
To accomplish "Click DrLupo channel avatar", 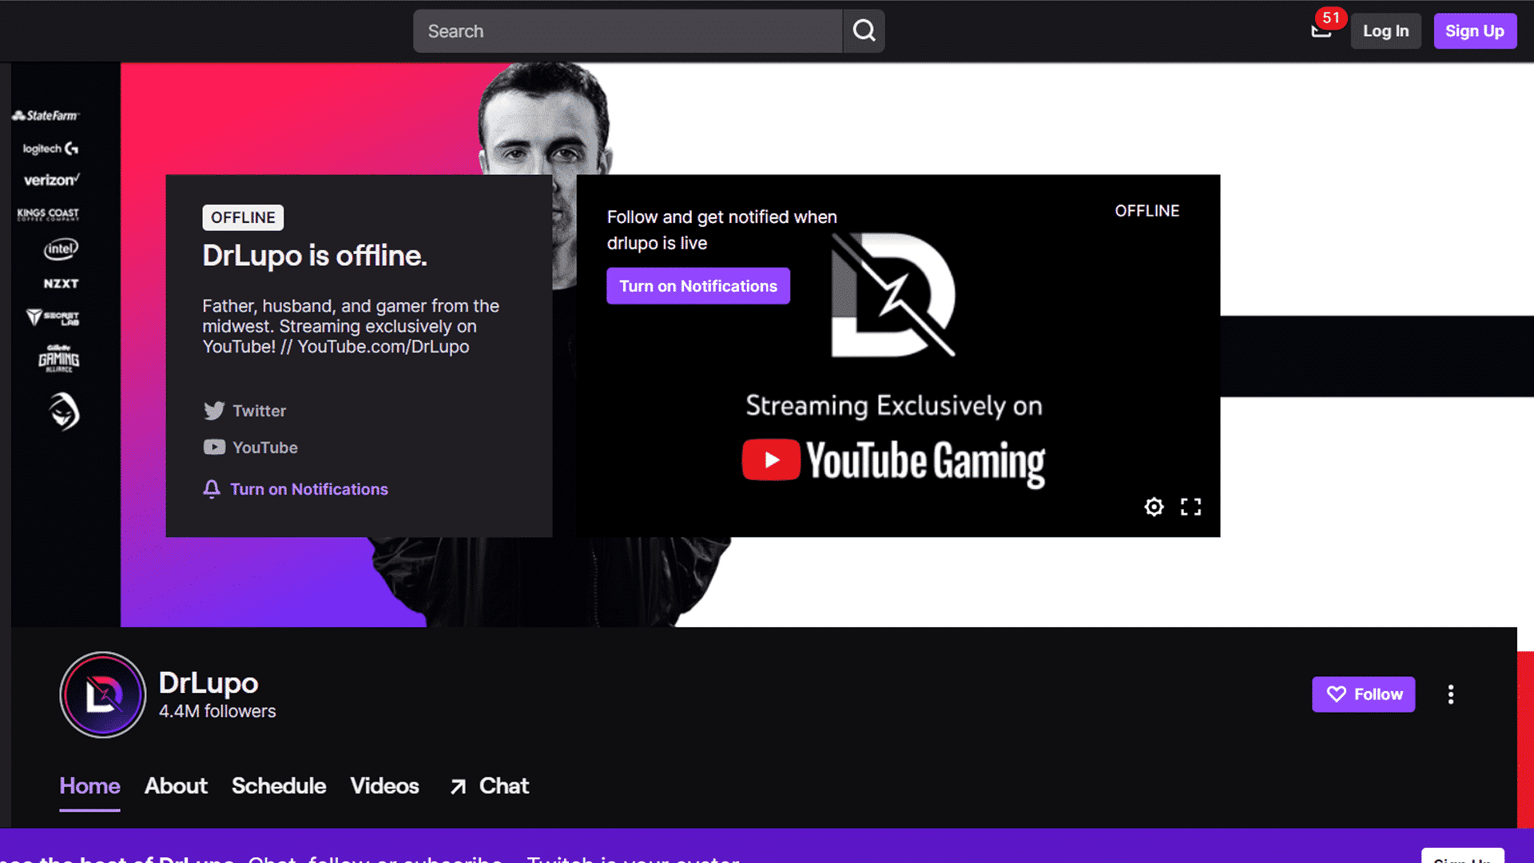I will click(103, 694).
